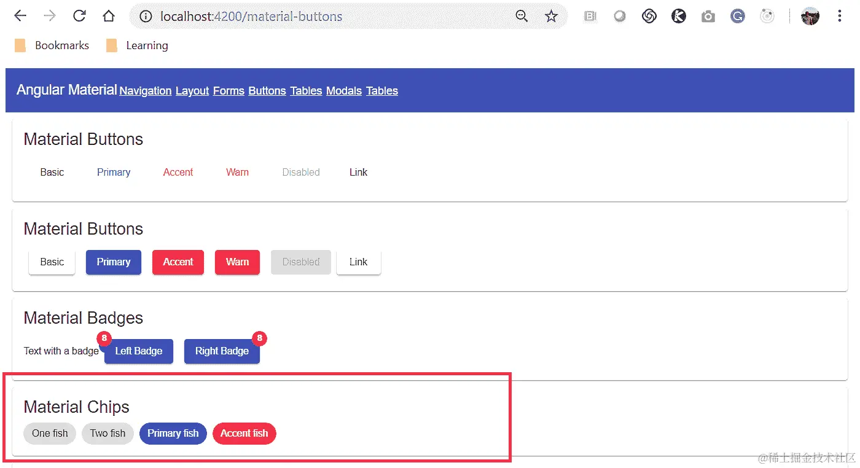Go back with the browser back arrow
Image resolution: width=860 pixels, height=468 pixels.
tap(20, 17)
